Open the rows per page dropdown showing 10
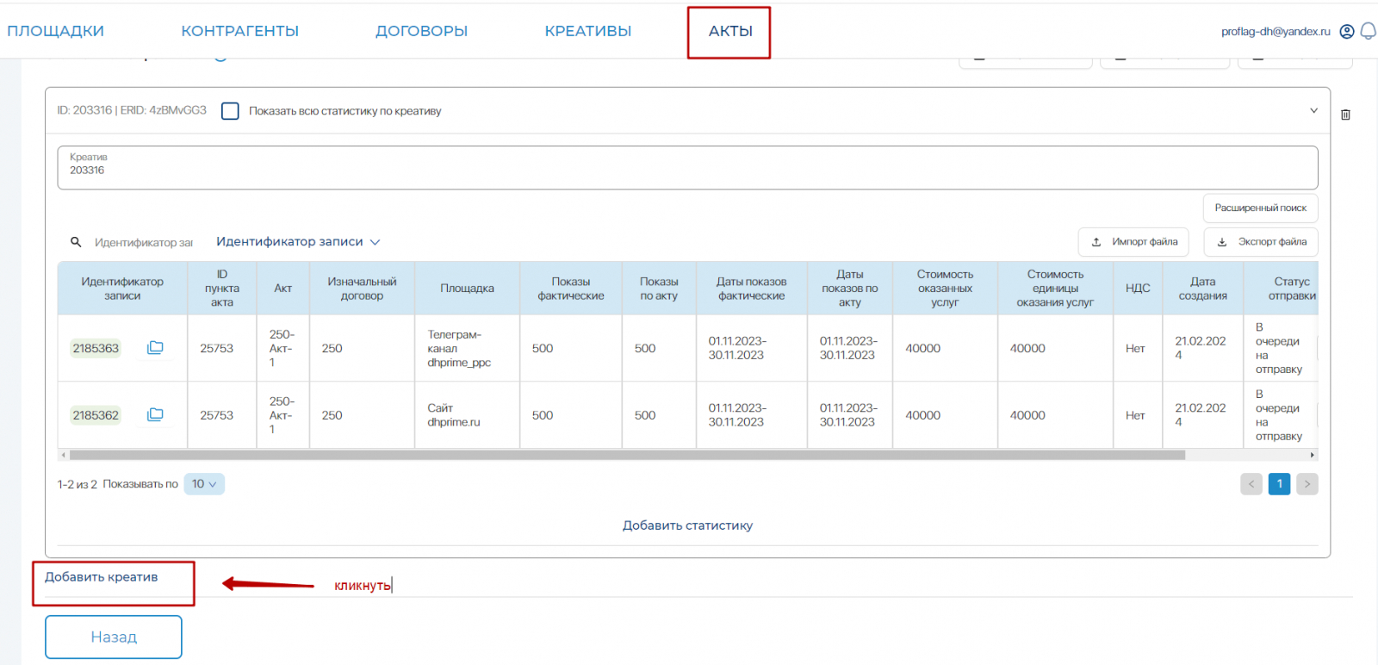This screenshot has height=665, width=1378. coord(204,484)
